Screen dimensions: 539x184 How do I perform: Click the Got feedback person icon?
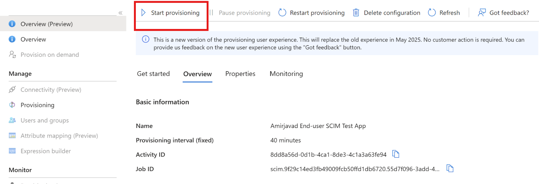point(482,13)
